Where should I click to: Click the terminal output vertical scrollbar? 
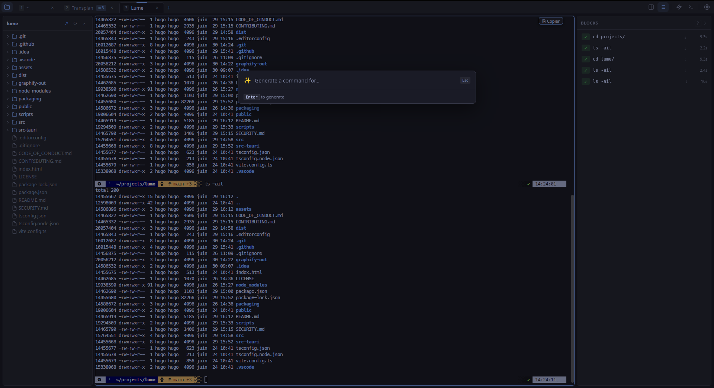572,288
